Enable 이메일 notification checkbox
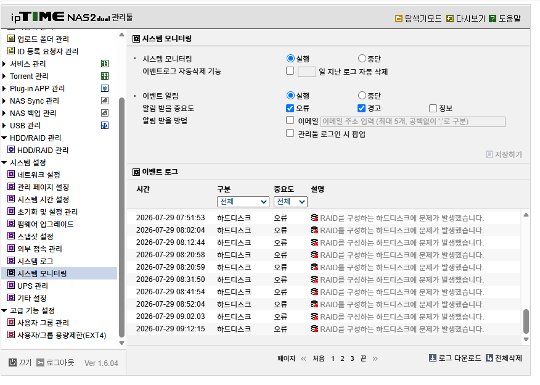Viewport: 540px width, 385px height. point(290,120)
